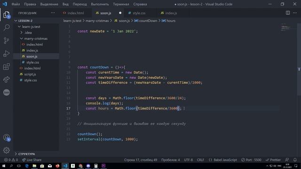
Task: Open breadcrumb learn-js.test dropdown
Action: click(x=72, y=21)
